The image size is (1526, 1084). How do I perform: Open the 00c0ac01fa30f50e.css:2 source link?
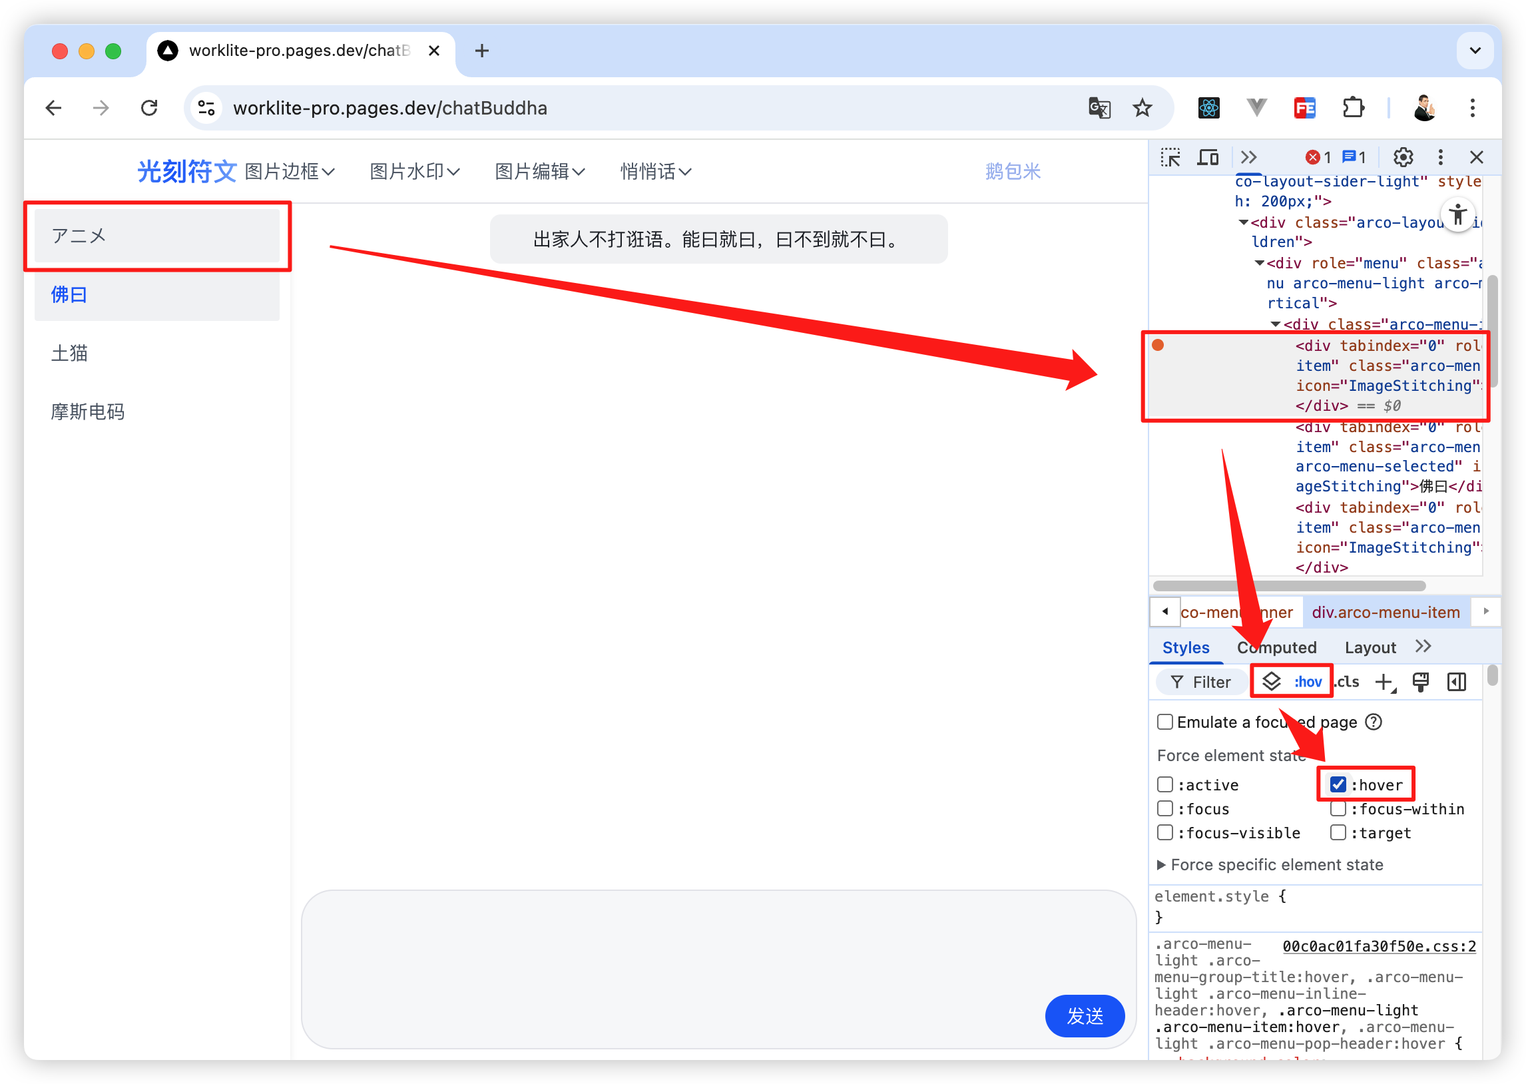coord(1379,946)
